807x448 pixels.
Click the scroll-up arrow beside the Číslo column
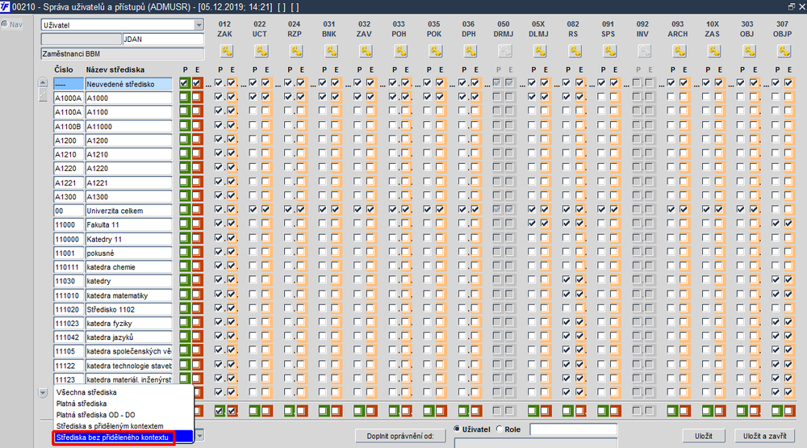43,82
